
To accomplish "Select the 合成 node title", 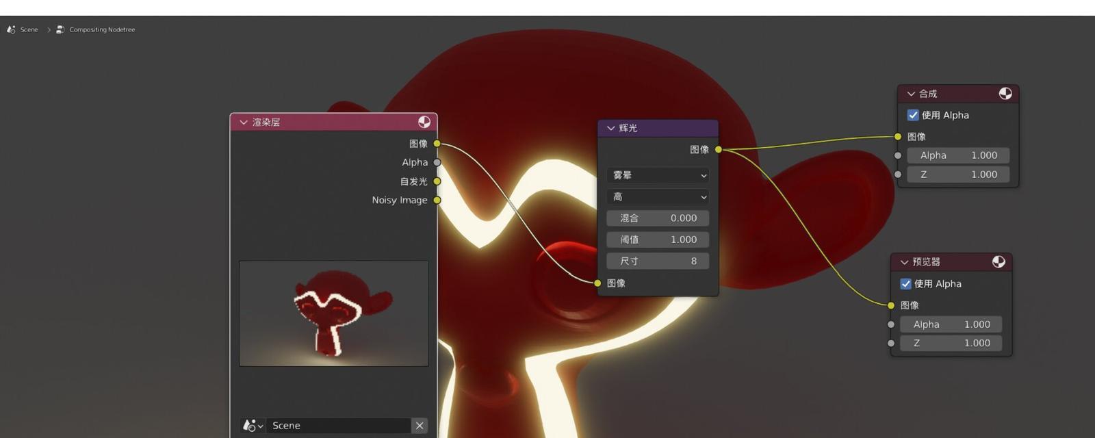I will click(928, 94).
